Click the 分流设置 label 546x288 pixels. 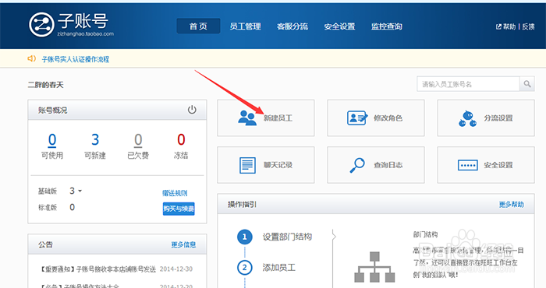pos(498,118)
